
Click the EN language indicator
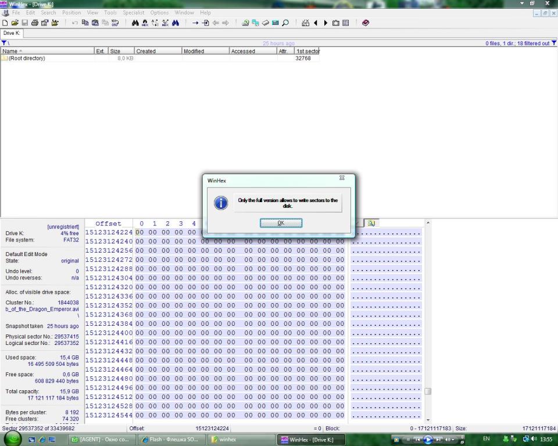(486, 439)
